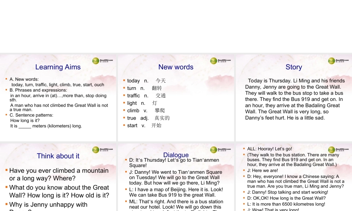352x211 pixels.
Task: Click the DearEDU logo on Story slide
Action: tap(338, 60)
